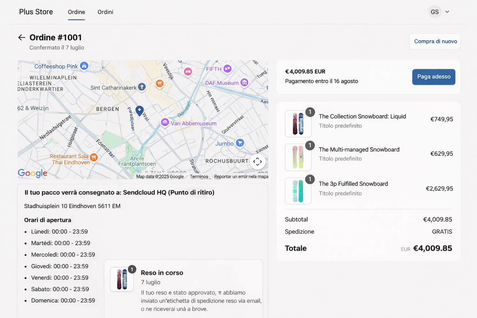Switch to the Ordine tab

tap(76, 12)
